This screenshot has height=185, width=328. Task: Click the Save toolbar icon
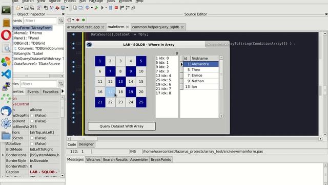pos(27,8)
